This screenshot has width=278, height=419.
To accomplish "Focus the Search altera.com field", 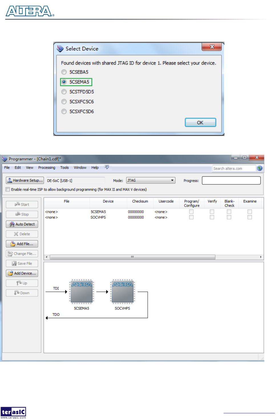I will (234, 168).
